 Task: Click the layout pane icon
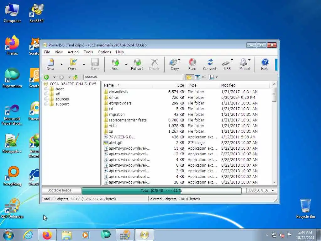pyautogui.click(x=211, y=77)
